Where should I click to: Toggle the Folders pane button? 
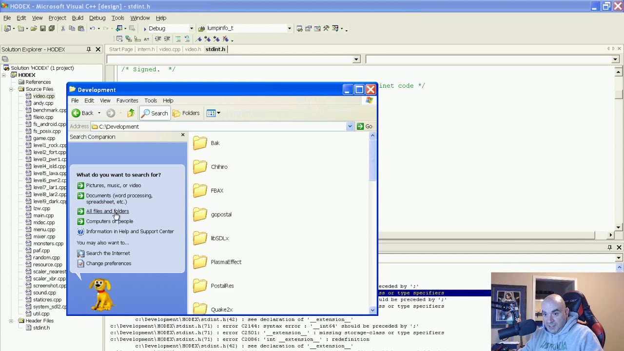point(186,113)
